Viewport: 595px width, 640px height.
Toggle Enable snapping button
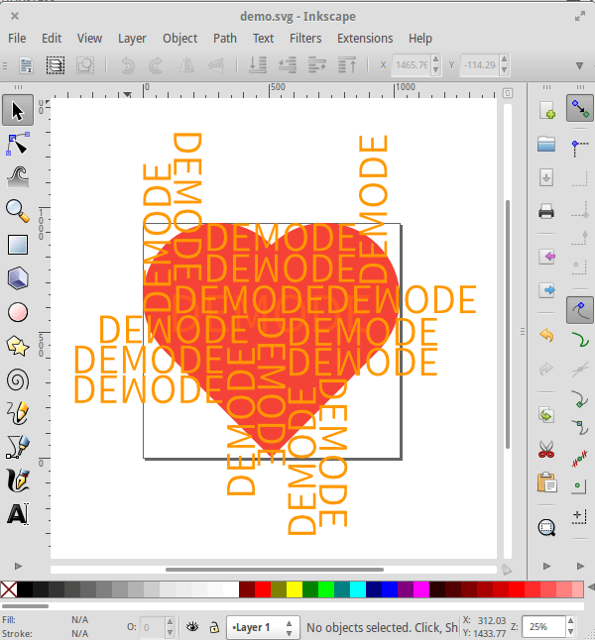pyautogui.click(x=580, y=109)
